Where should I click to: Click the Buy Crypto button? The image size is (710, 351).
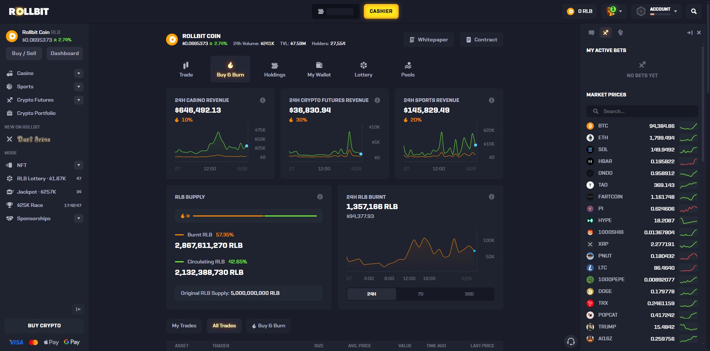[44, 326]
